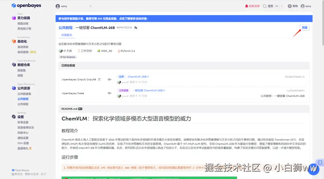Open 账号设置 in the sidebar
Screen dimensions: 324x179
[23, 122]
